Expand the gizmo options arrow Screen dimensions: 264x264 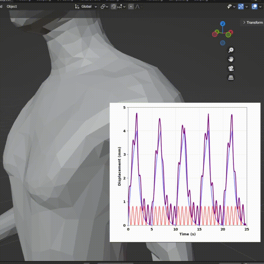[247, 7]
